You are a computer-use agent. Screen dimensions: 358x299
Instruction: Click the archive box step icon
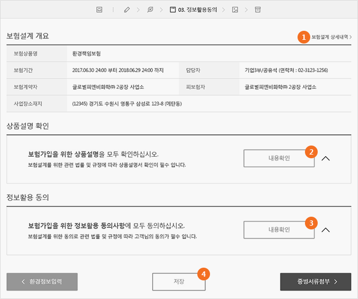(x=258, y=10)
